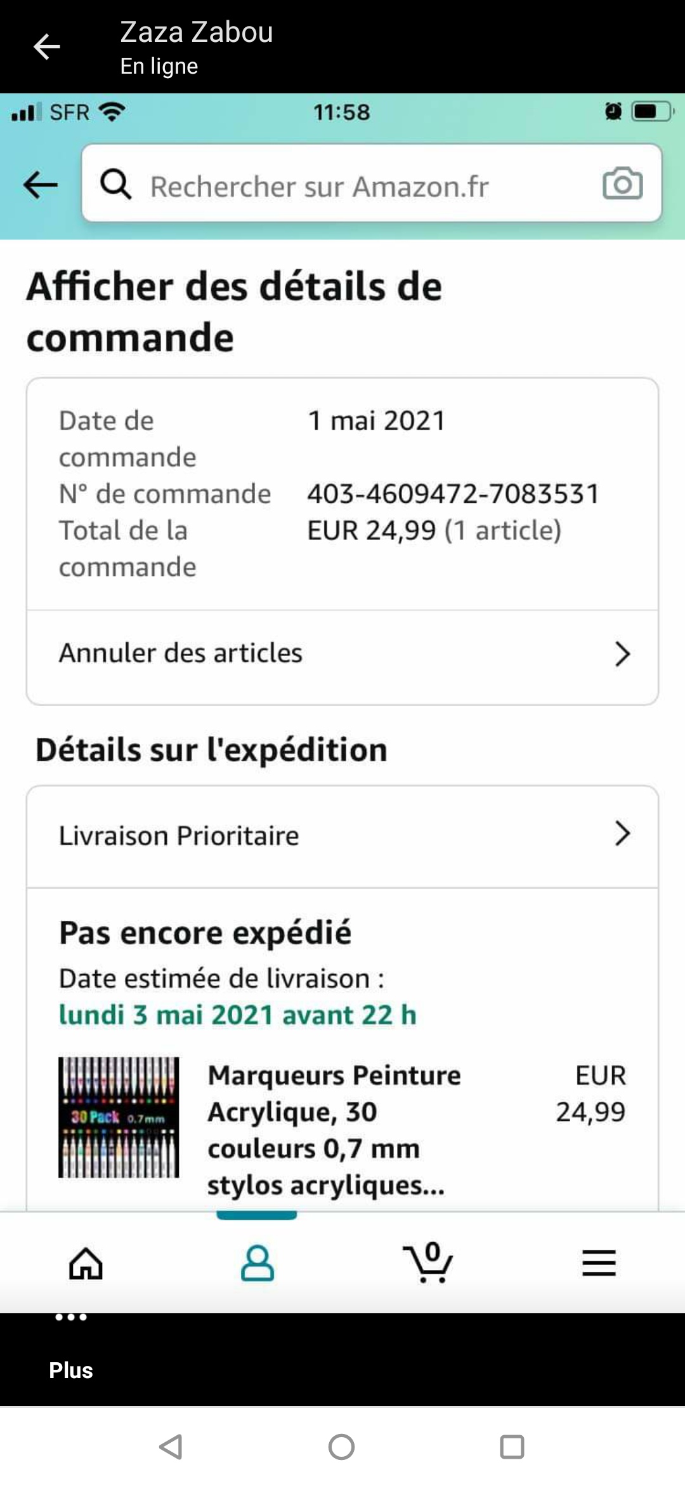Open the shopping cart icon
The width and height of the screenshot is (685, 1486).
428,1262
